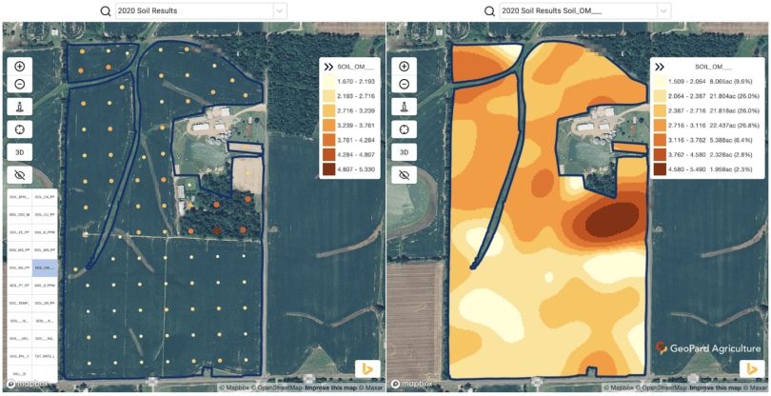Select the SOIL_MG_PP attribute
This screenshot has height=396, width=771.
[x=20, y=250]
